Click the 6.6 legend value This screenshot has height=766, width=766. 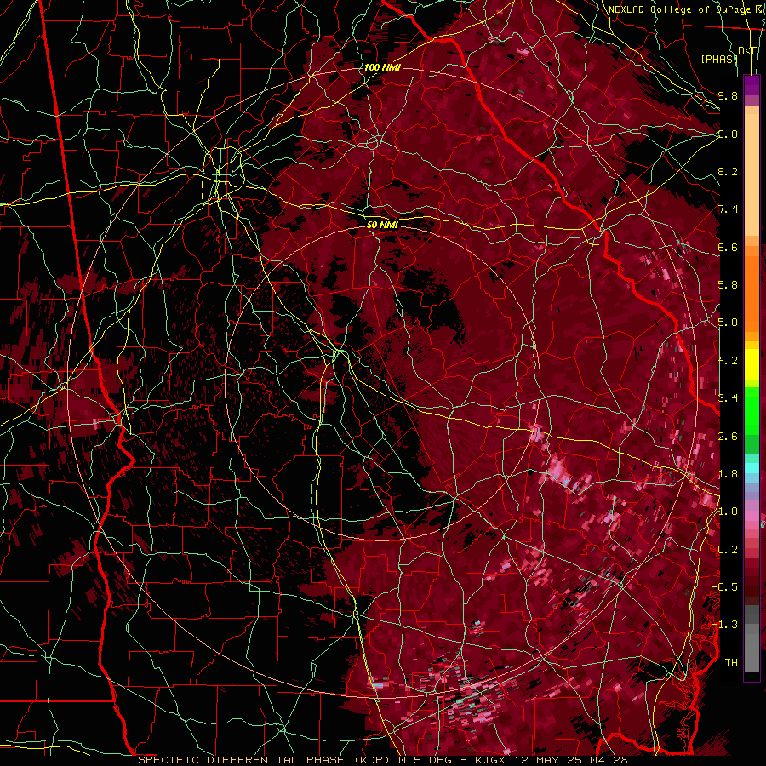tap(728, 247)
